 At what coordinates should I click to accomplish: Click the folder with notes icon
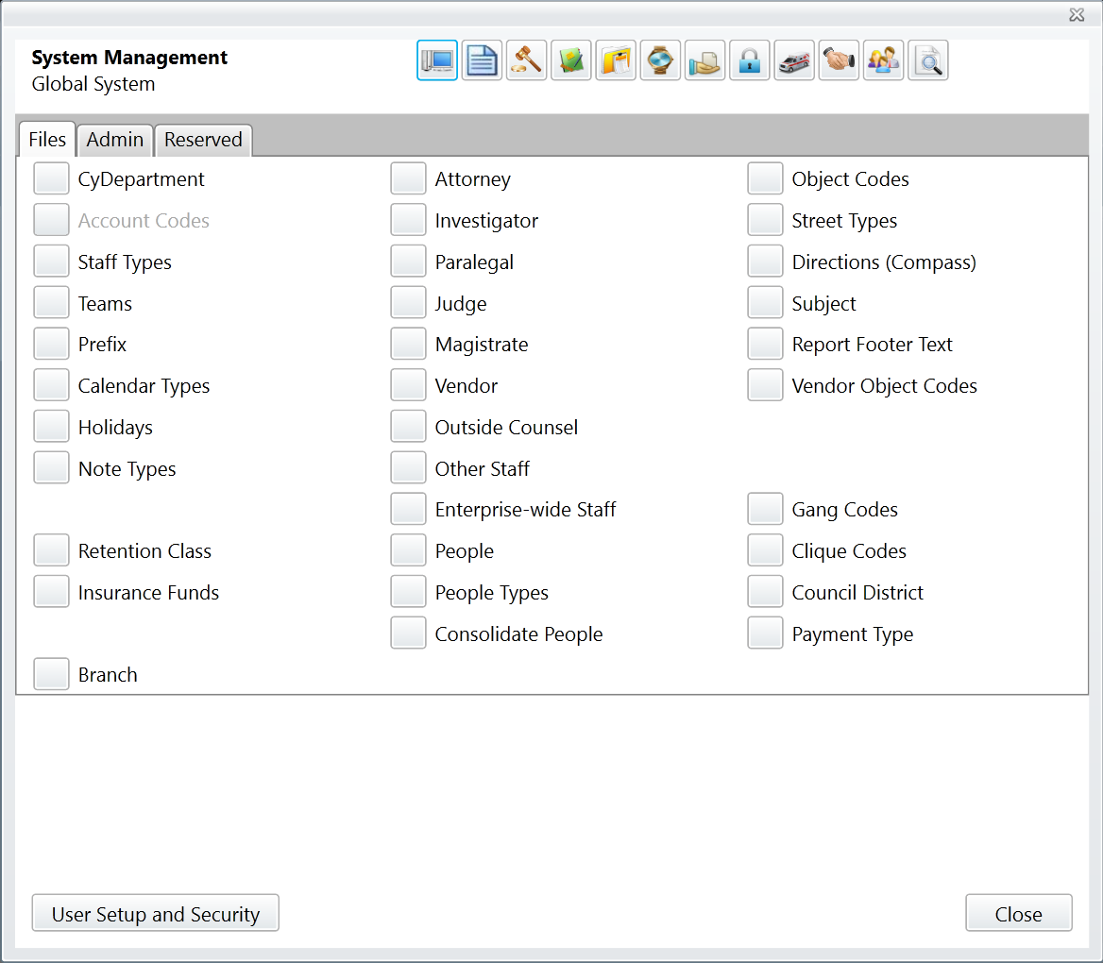tap(616, 59)
